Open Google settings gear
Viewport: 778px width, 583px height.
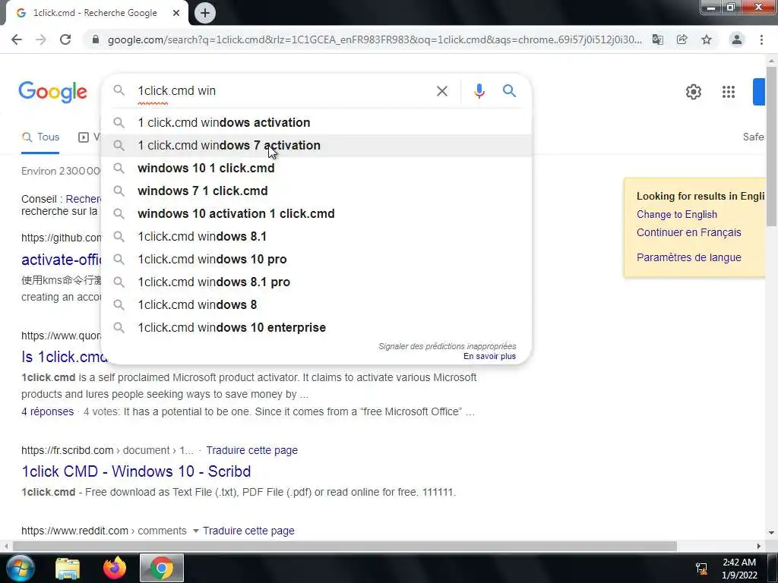click(x=693, y=92)
